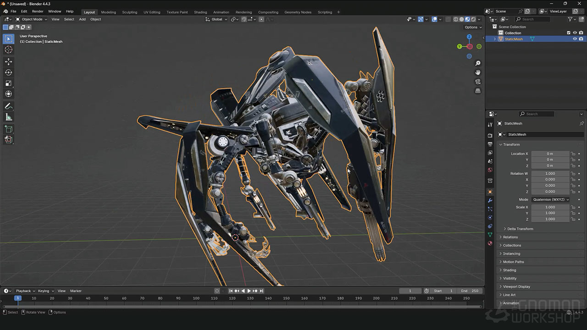This screenshot has height=330, width=587.
Task: Open the Render menu
Action: pos(38,11)
